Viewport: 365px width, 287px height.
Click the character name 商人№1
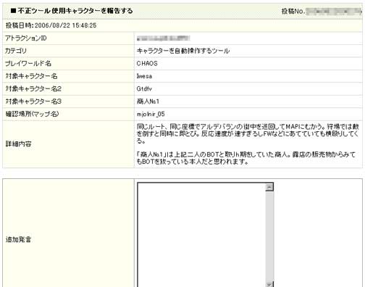pyautogui.click(x=148, y=101)
